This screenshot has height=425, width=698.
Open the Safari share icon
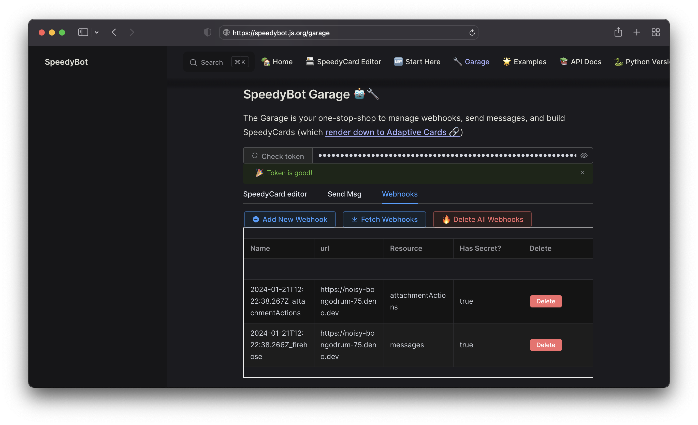tap(618, 32)
